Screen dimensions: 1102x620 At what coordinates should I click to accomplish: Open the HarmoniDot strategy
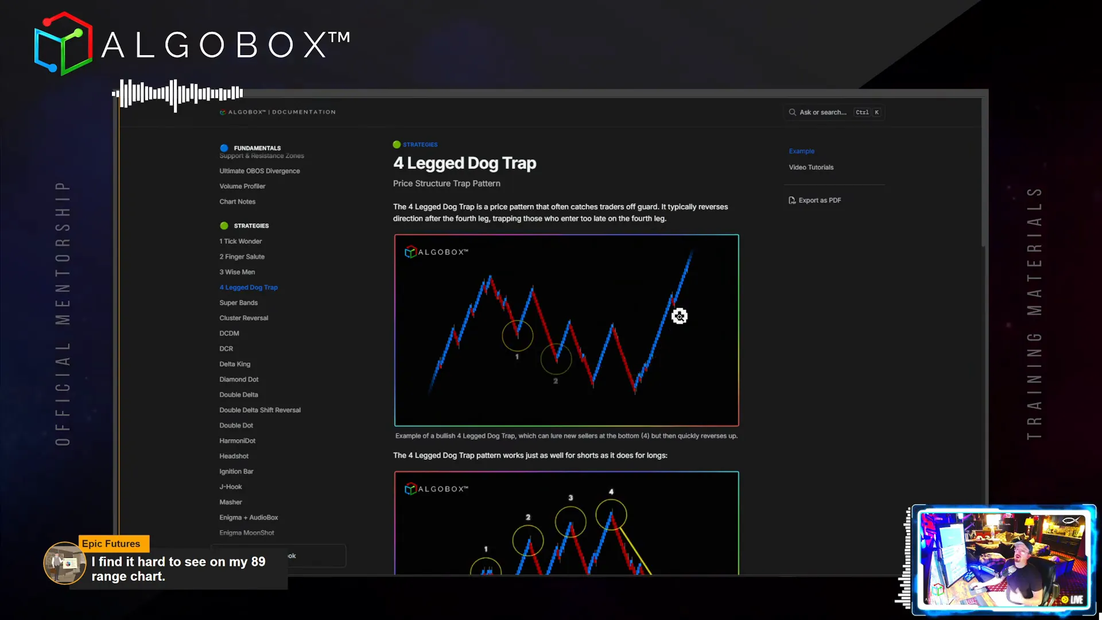[237, 441]
